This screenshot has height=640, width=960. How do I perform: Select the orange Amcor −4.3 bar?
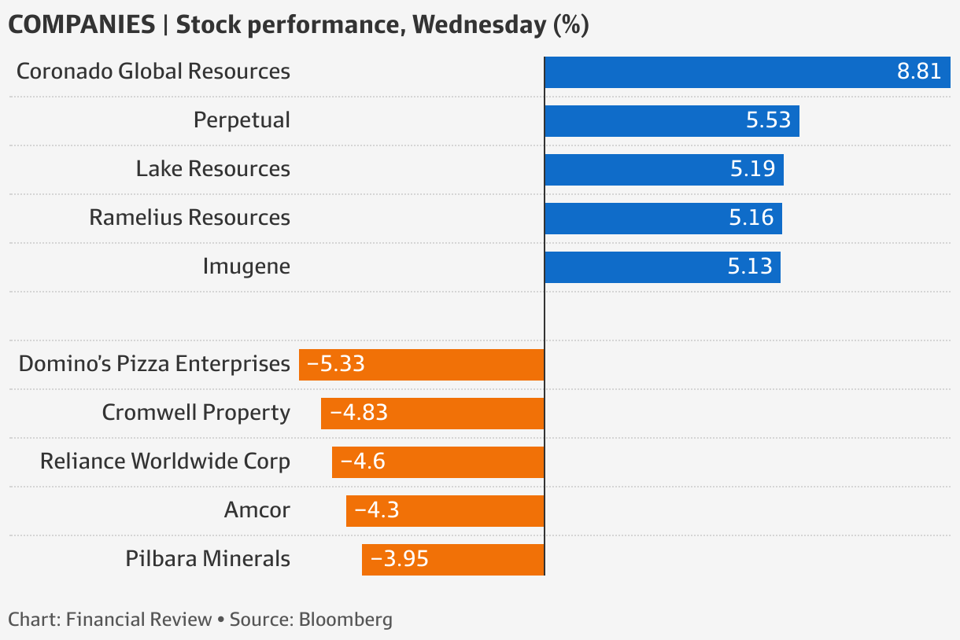point(445,511)
